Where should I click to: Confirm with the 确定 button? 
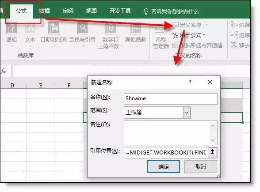164,166
